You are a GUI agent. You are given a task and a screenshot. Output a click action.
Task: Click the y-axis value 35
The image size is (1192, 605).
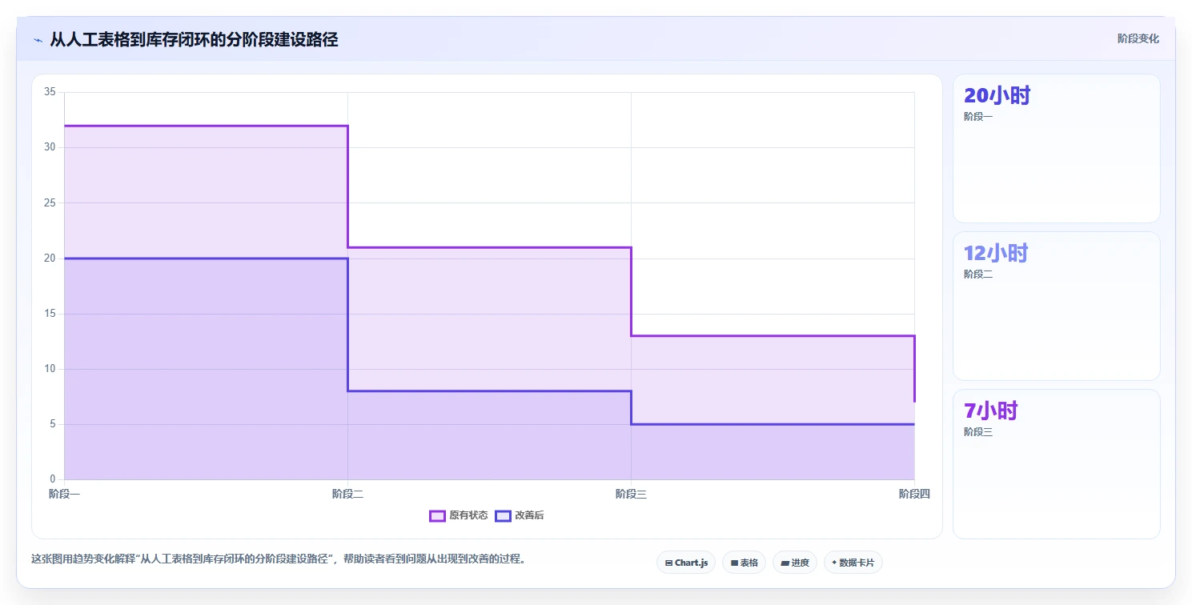(x=50, y=92)
